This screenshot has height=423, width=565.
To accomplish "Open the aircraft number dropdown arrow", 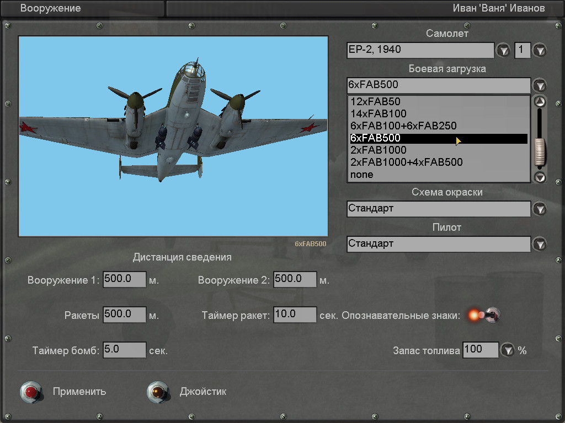I will pyautogui.click(x=539, y=50).
